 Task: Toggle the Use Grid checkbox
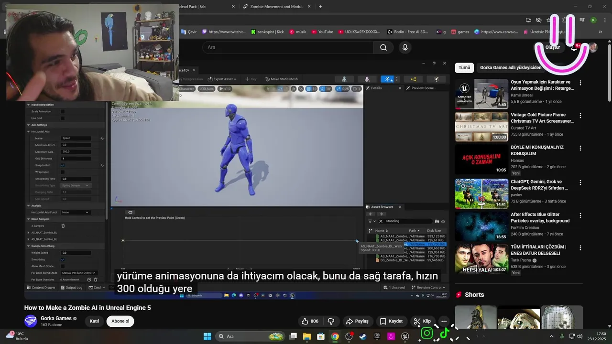tap(62, 118)
